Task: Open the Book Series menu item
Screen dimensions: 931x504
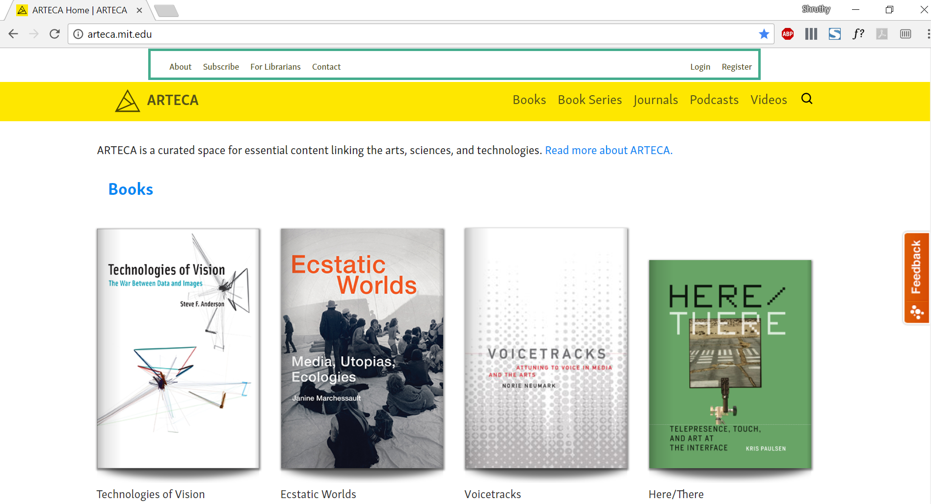Action: point(589,100)
